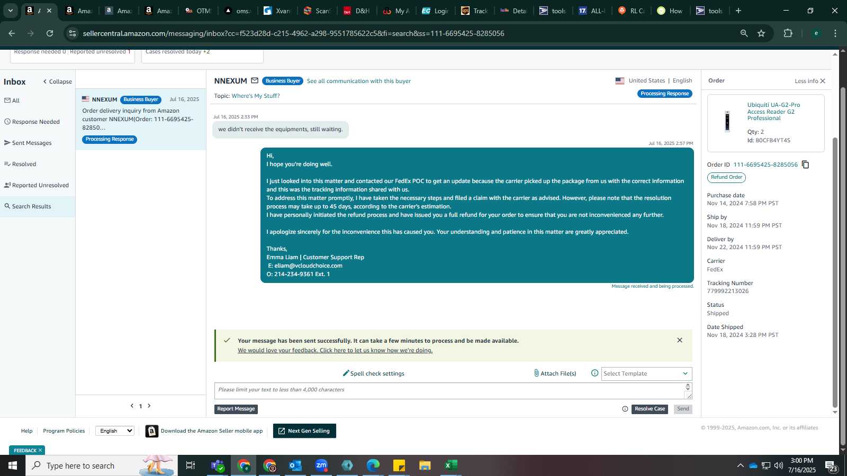Open the Help link in the footer
The width and height of the screenshot is (847, 476).
(26, 431)
